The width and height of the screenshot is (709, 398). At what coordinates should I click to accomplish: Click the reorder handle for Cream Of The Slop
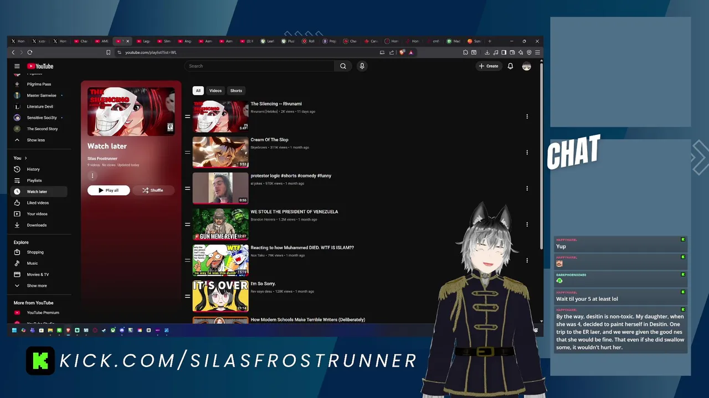coord(187,153)
